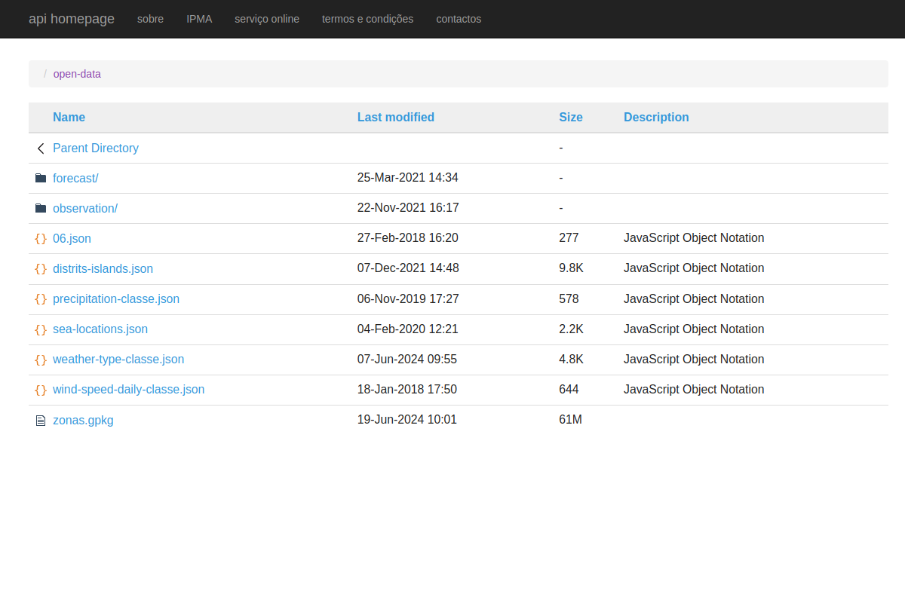Image resolution: width=905 pixels, height=603 pixels.
Task: Click the back arrow icon beside Parent Directory
Action: click(41, 148)
